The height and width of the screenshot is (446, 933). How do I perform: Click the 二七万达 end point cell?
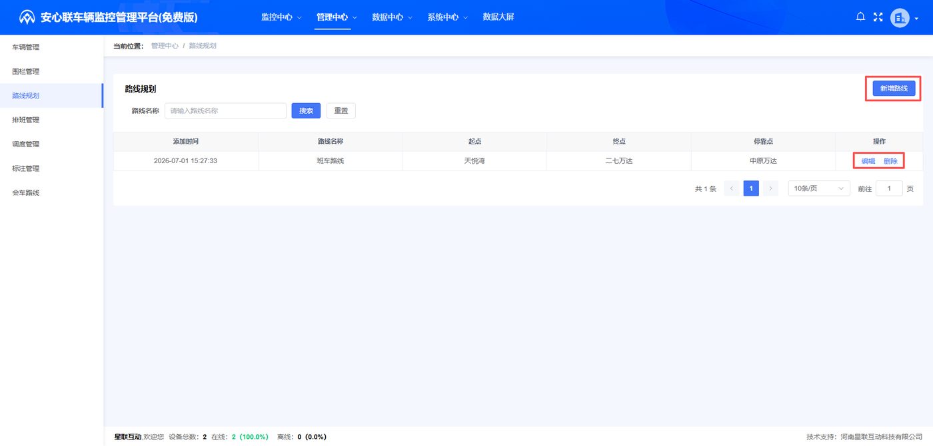[x=619, y=161]
